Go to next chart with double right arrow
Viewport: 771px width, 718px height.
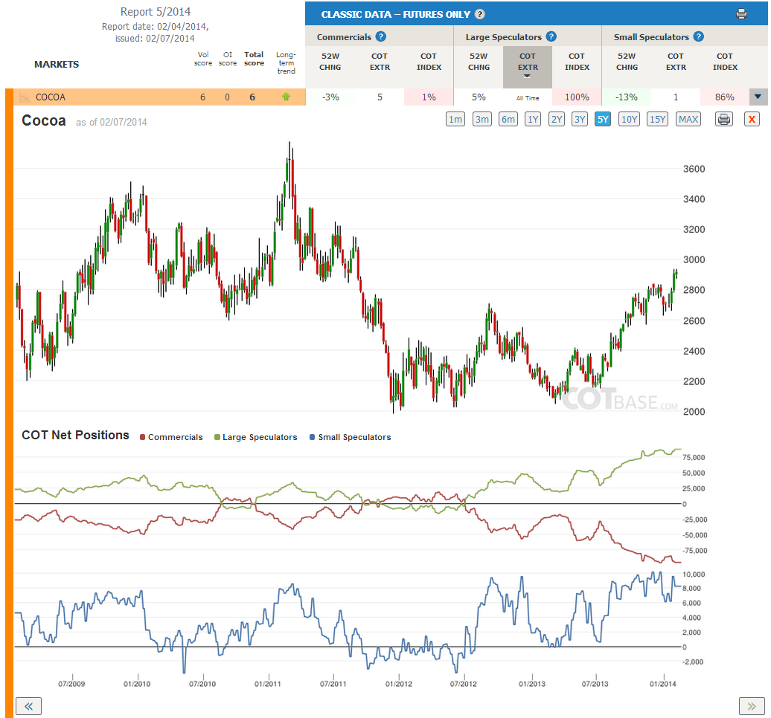coord(752,706)
